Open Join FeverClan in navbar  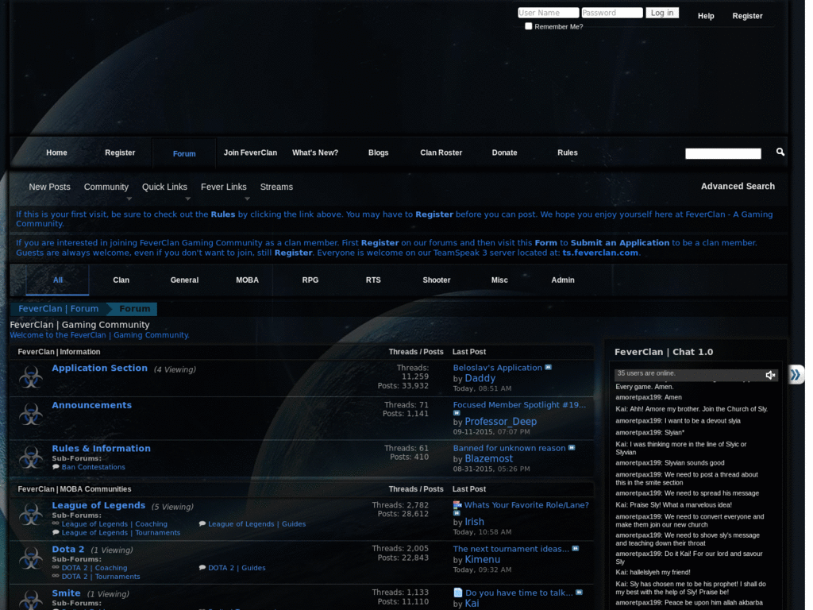coord(250,152)
